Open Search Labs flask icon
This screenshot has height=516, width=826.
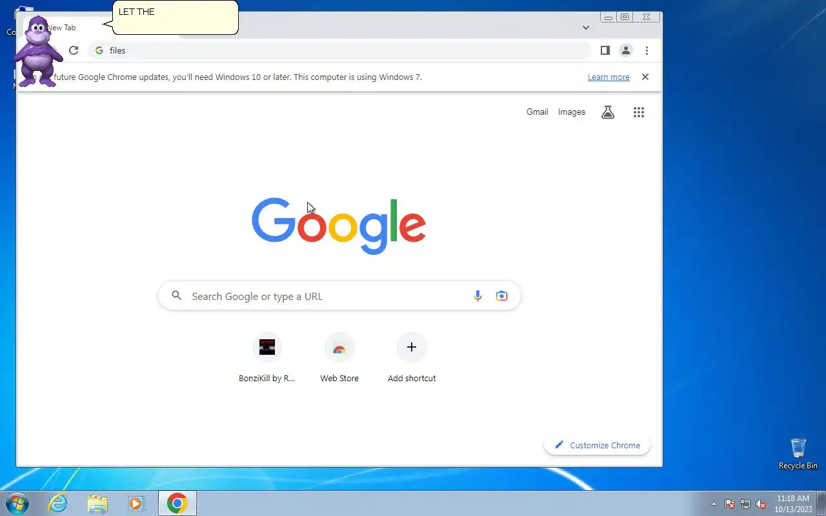(608, 112)
